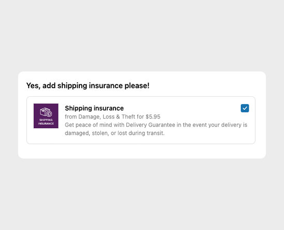Select the "SHIPPING INSURANCE" caption inside thumbnail
Image resolution: width=284 pixels, height=230 pixels.
tap(46, 122)
